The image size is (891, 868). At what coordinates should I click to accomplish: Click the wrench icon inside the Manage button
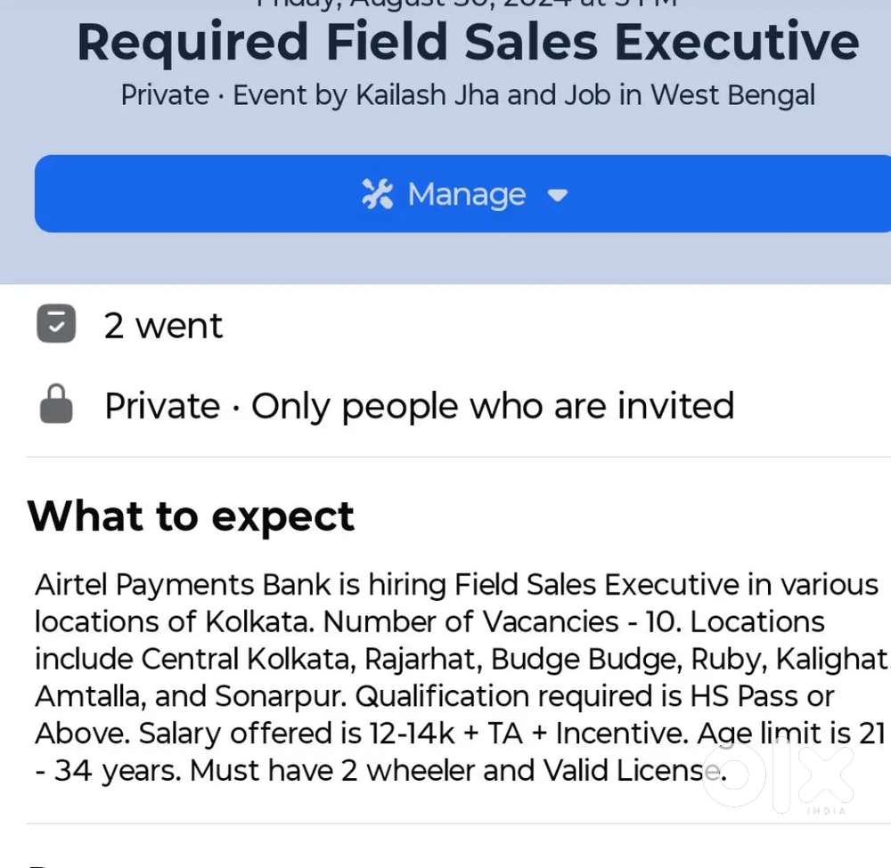pos(378,194)
